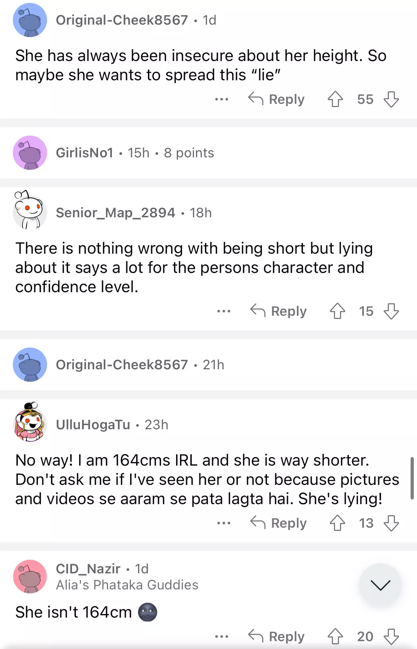
Task: Reply to UlluHogaTu's comment
Action: (279, 523)
